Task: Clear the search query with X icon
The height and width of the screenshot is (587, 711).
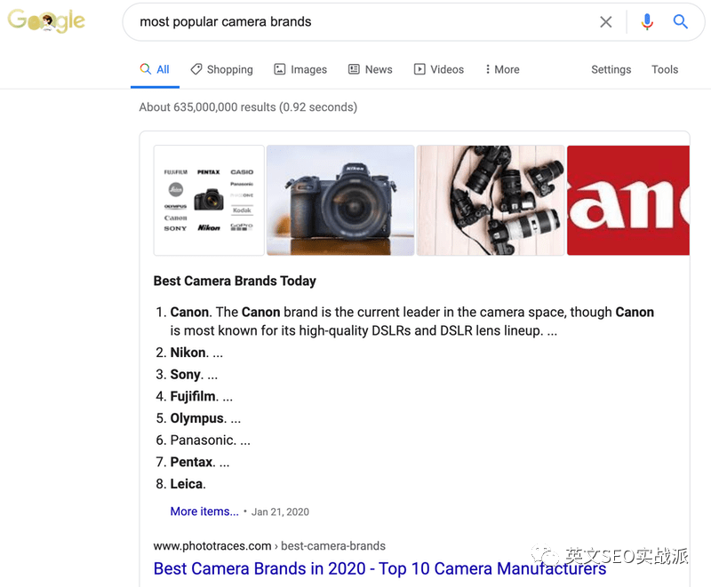Action: pyautogui.click(x=606, y=21)
